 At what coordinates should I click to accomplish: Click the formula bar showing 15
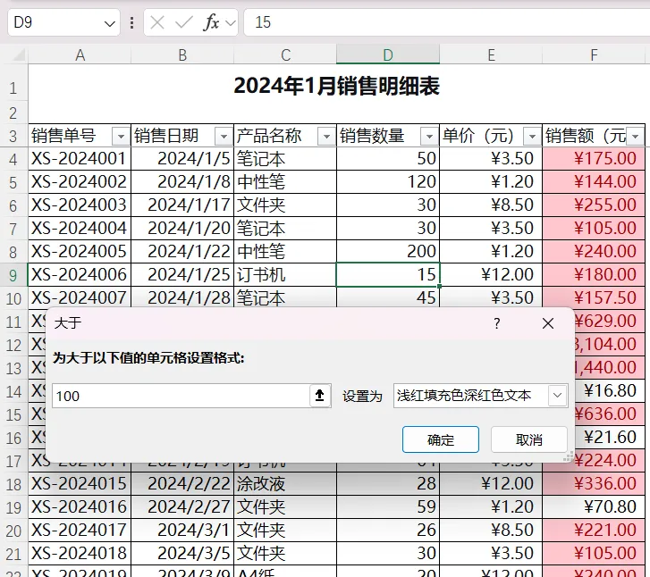(x=447, y=22)
